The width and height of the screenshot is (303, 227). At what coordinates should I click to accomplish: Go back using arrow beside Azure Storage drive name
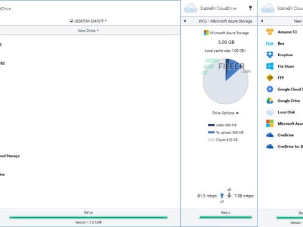pyautogui.click(x=185, y=21)
